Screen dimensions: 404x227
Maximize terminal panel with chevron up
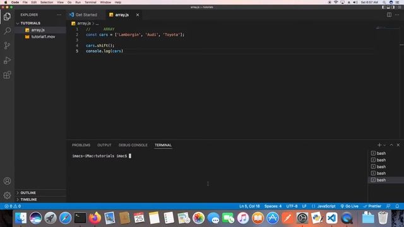[x=391, y=145]
